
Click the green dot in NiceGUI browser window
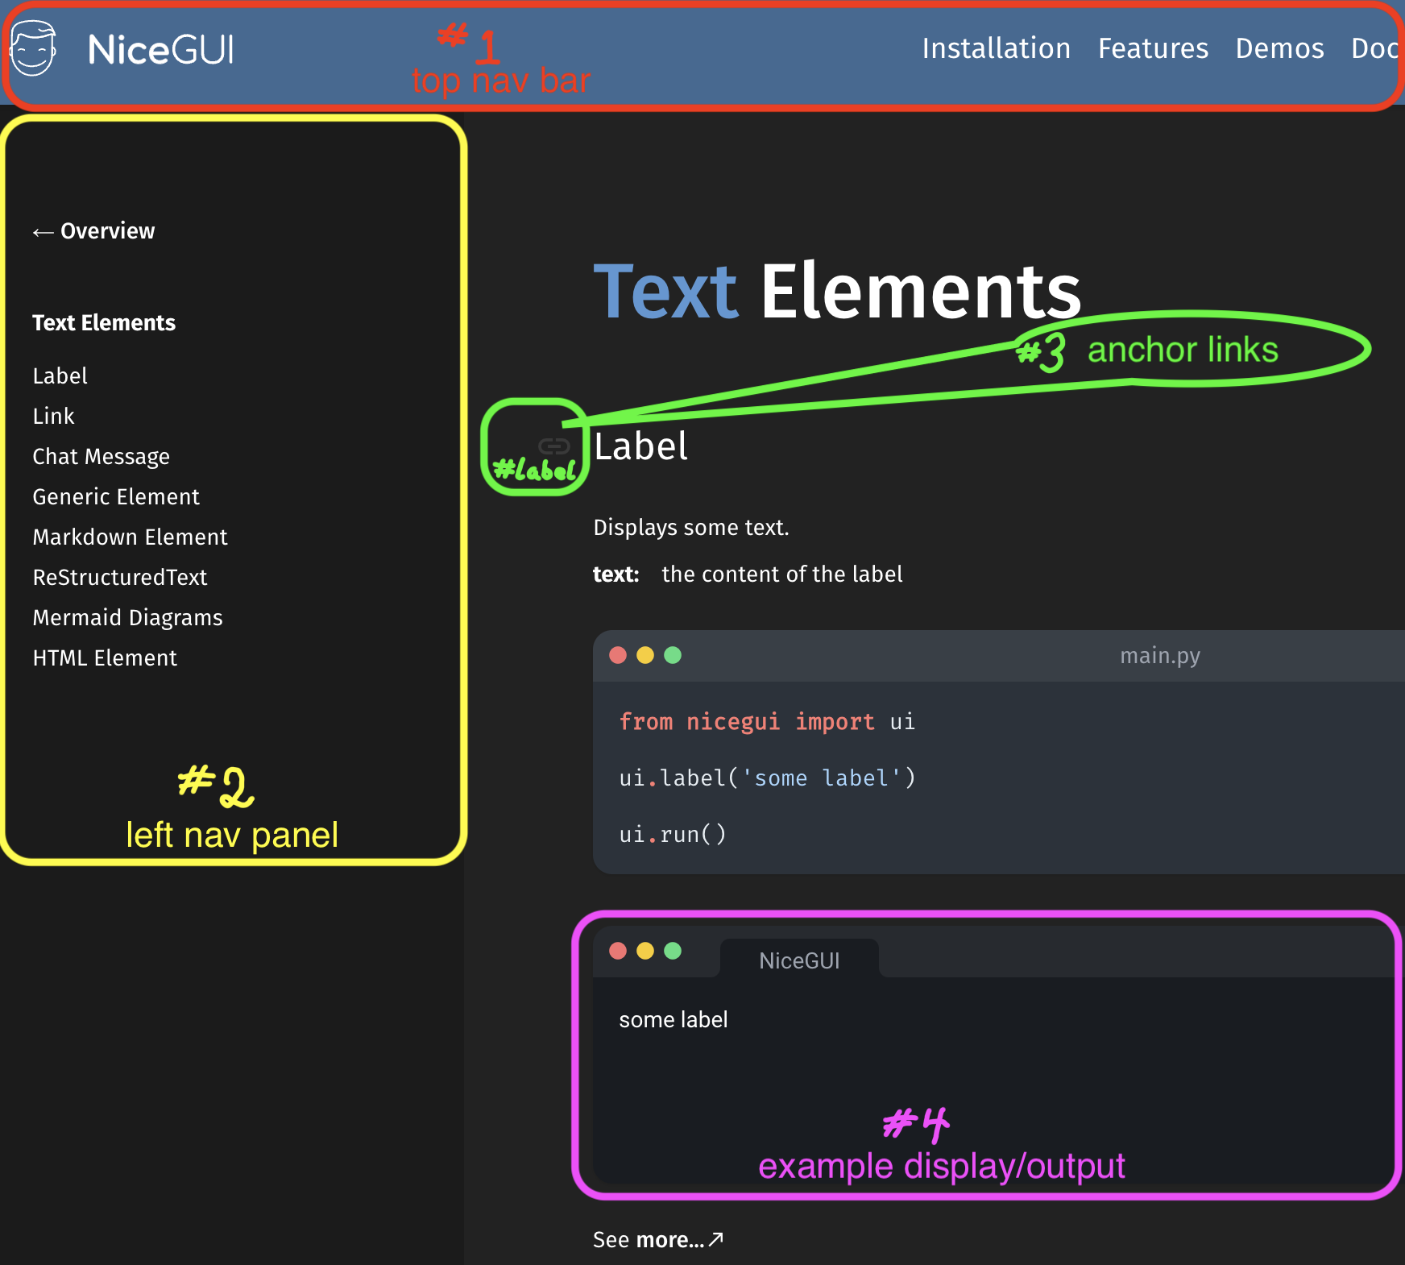click(673, 951)
